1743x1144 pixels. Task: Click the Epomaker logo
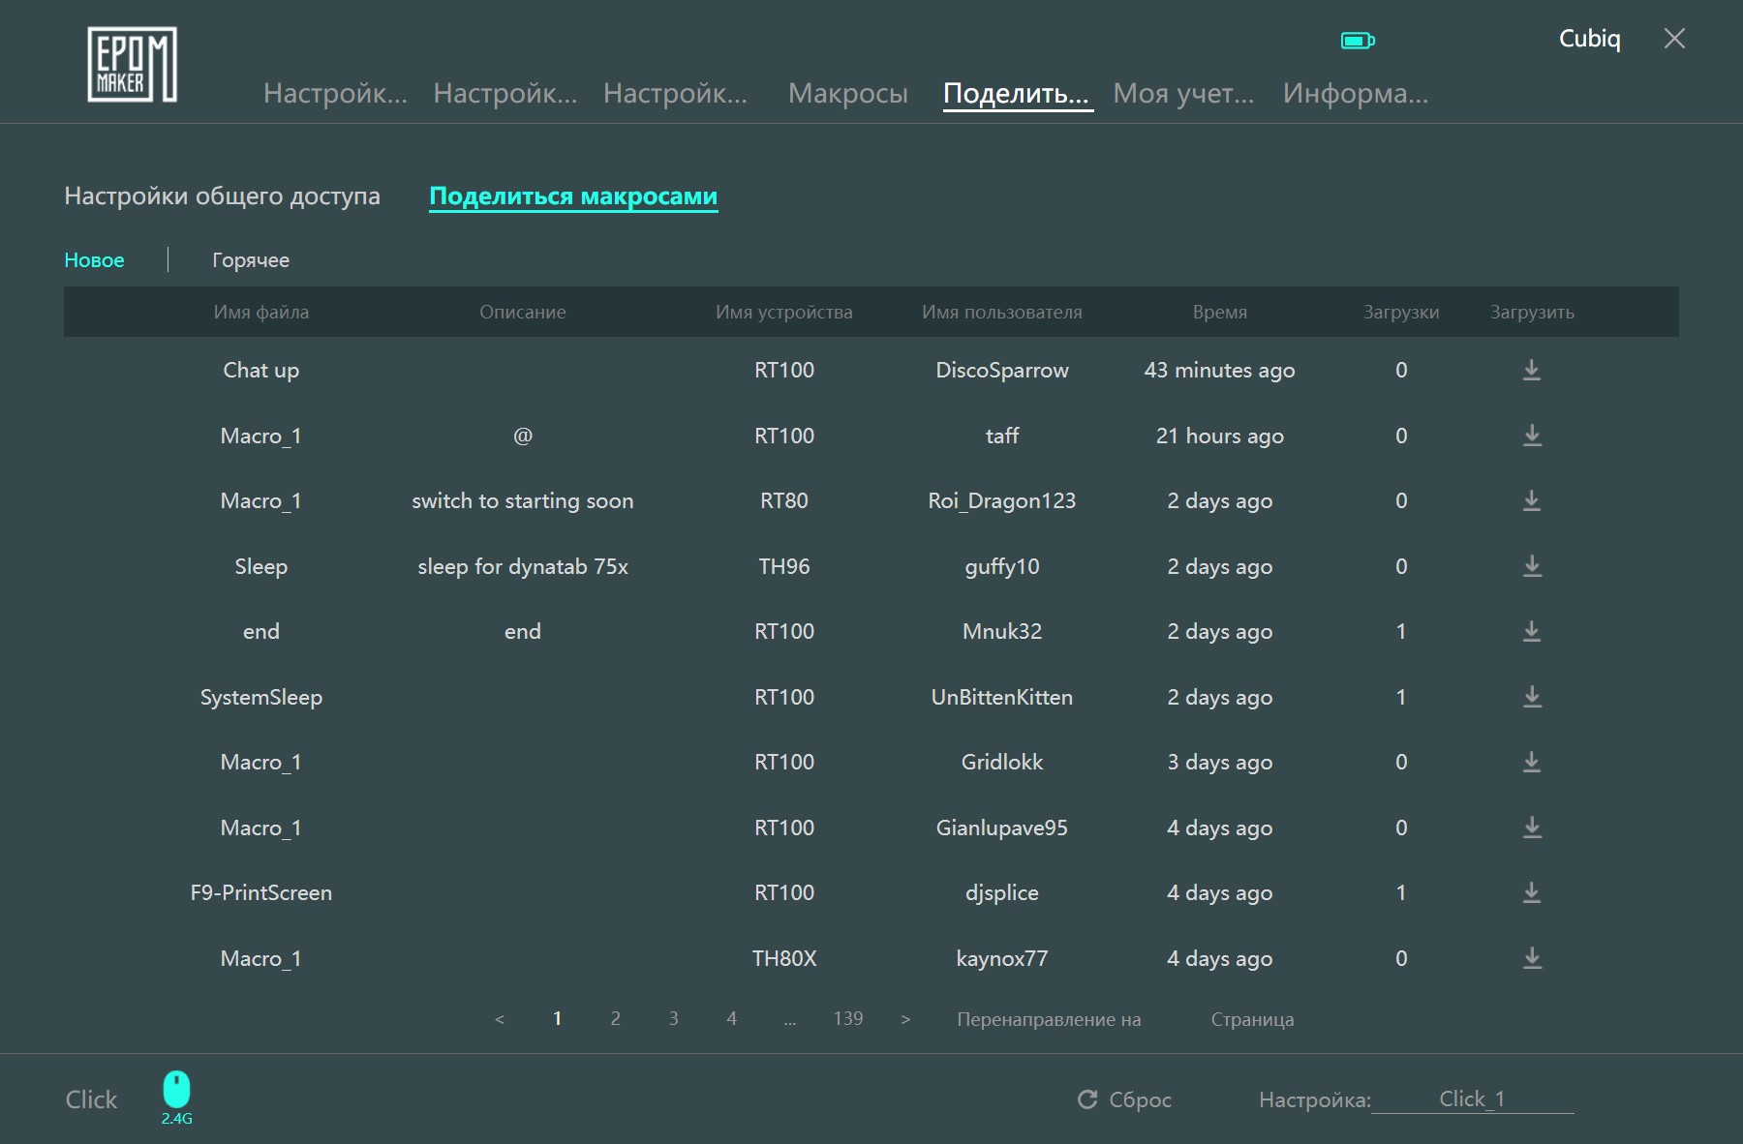pyautogui.click(x=132, y=64)
